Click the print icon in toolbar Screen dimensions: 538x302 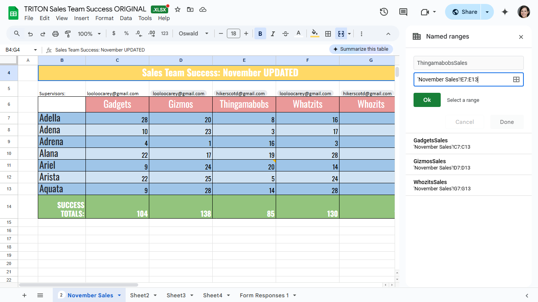click(x=56, y=34)
